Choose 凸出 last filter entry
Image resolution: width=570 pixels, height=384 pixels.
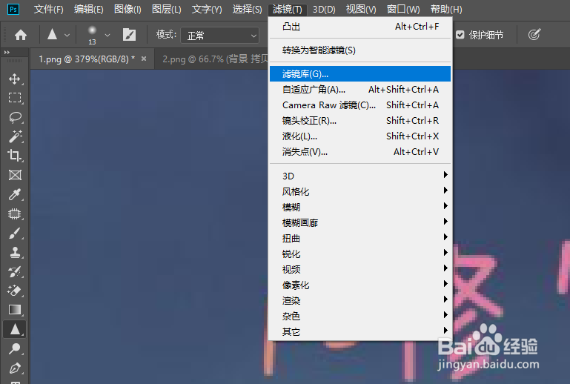pyautogui.click(x=360, y=27)
